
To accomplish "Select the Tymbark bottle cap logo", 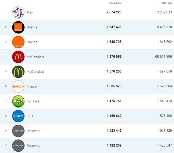I will 18,101.
